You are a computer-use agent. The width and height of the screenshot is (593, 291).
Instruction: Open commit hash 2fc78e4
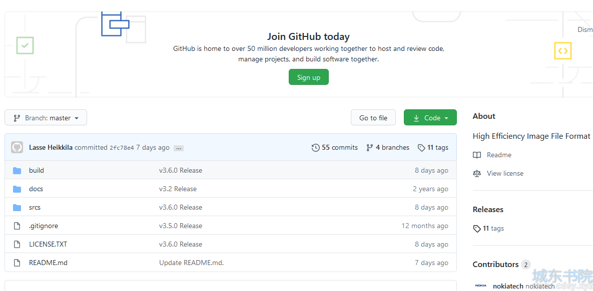coord(122,148)
